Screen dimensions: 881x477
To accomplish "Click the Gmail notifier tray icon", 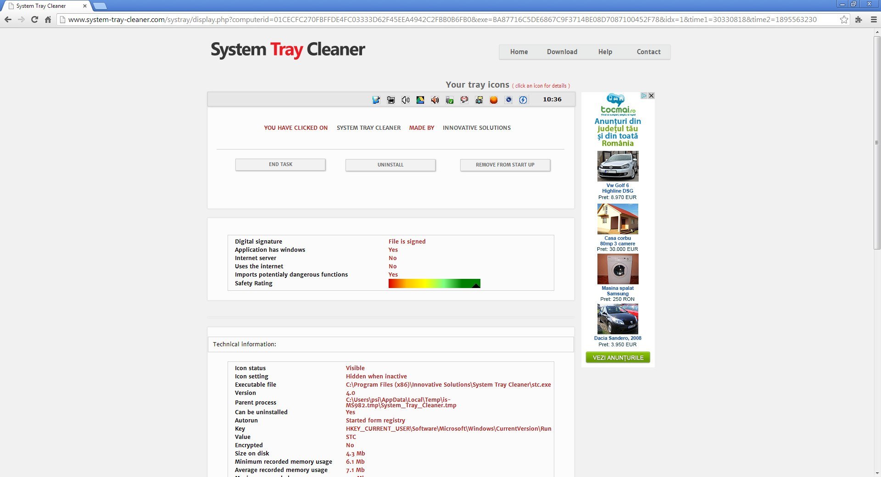I will [464, 100].
